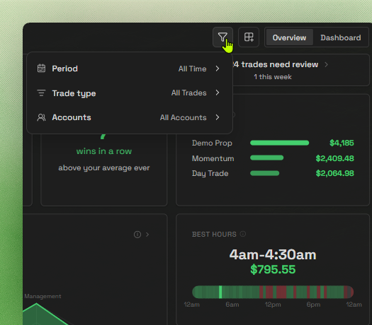Click the $2,064.98 value
Image resolution: width=372 pixels, height=325 pixels.
point(334,173)
